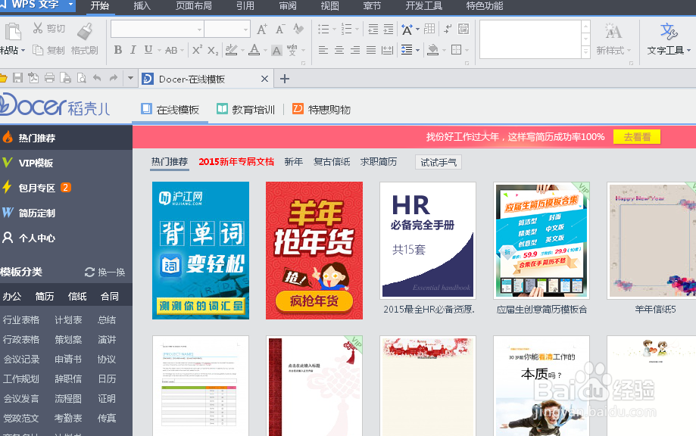Open the 引用 (References) tab
This screenshot has width=696, height=436.
tap(245, 6)
